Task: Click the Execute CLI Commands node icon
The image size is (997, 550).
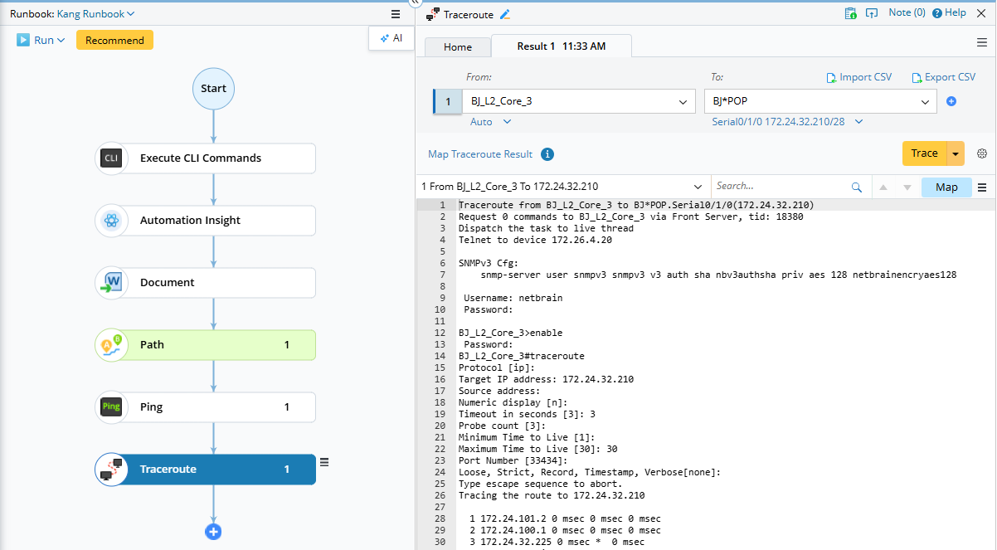Action: pos(111,158)
